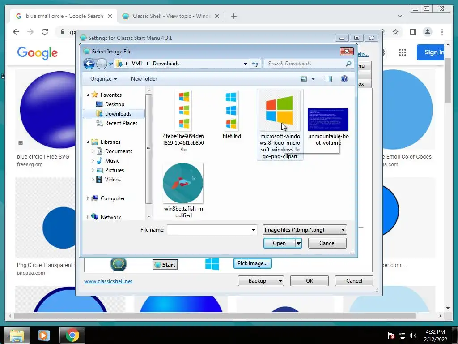This screenshot has height=344, width=458.
Task: Select the unmountable-boot-volume image file
Action: point(328,127)
